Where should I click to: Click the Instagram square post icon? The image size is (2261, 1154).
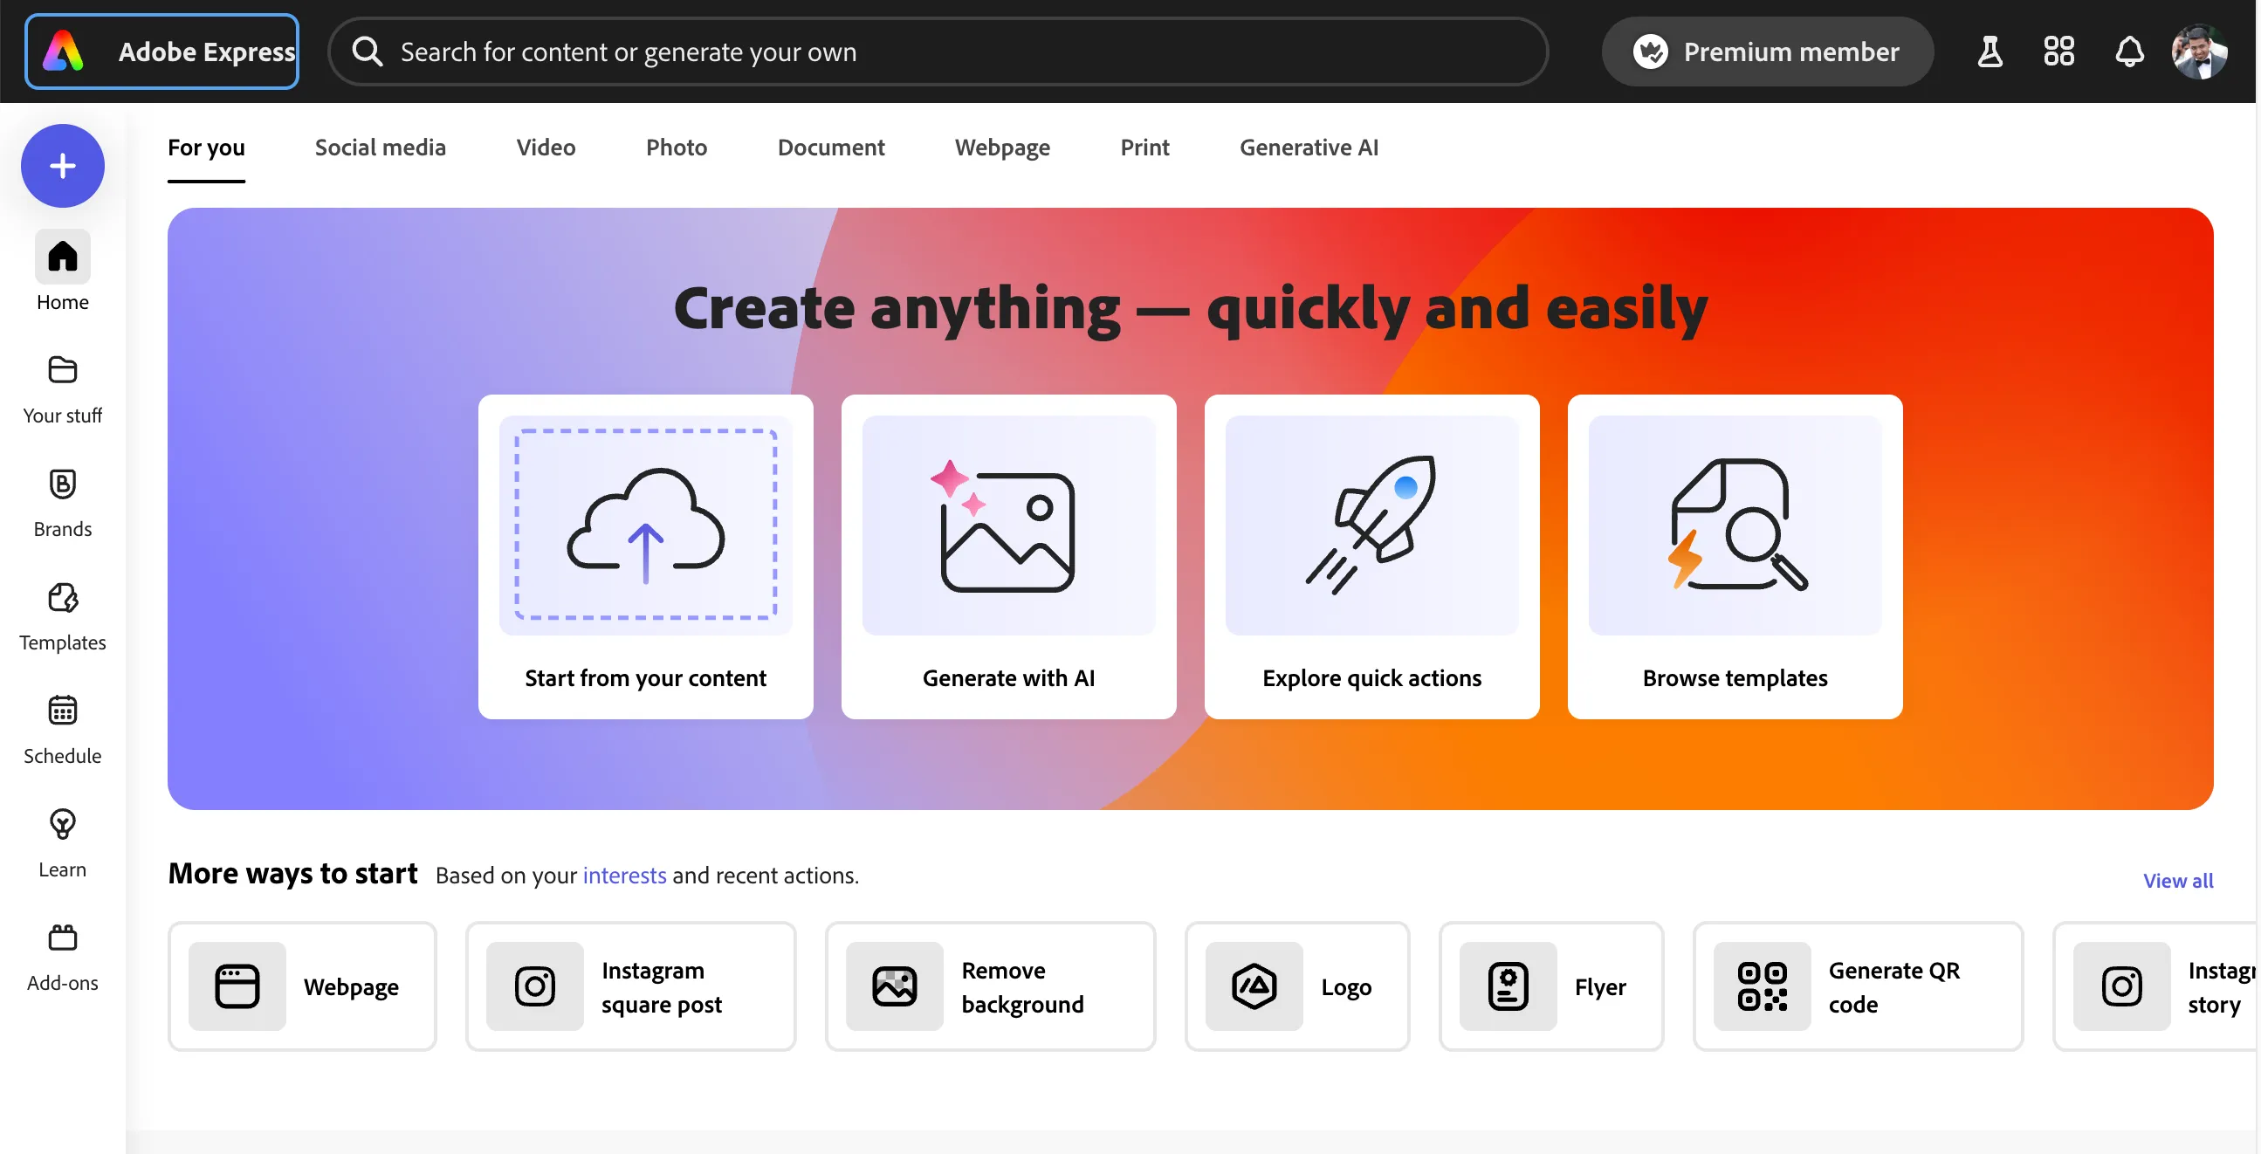coord(534,986)
